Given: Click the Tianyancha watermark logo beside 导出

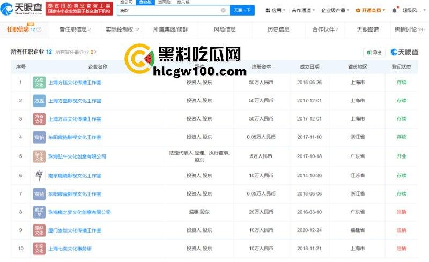Looking at the screenshot, I should tap(404, 52).
